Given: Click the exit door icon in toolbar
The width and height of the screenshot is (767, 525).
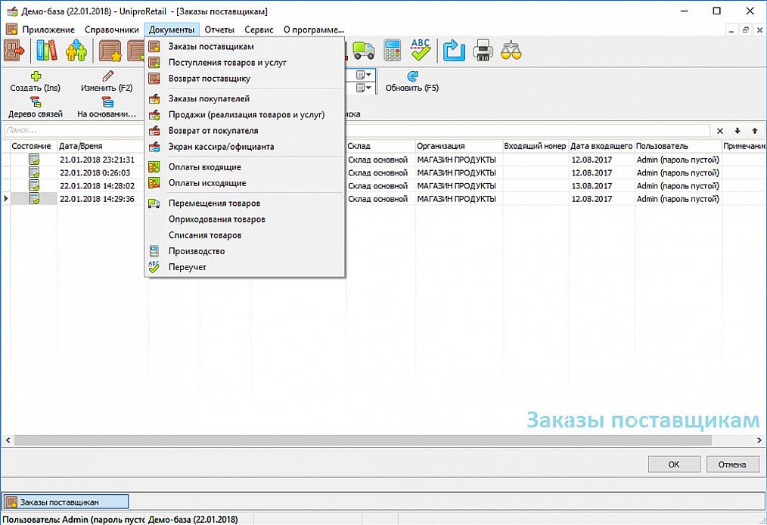Looking at the screenshot, I should (x=14, y=51).
